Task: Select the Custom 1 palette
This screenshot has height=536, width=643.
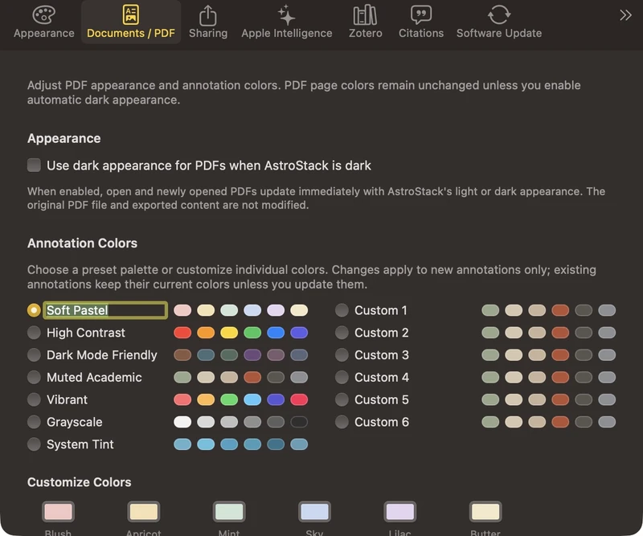Action: coord(342,310)
